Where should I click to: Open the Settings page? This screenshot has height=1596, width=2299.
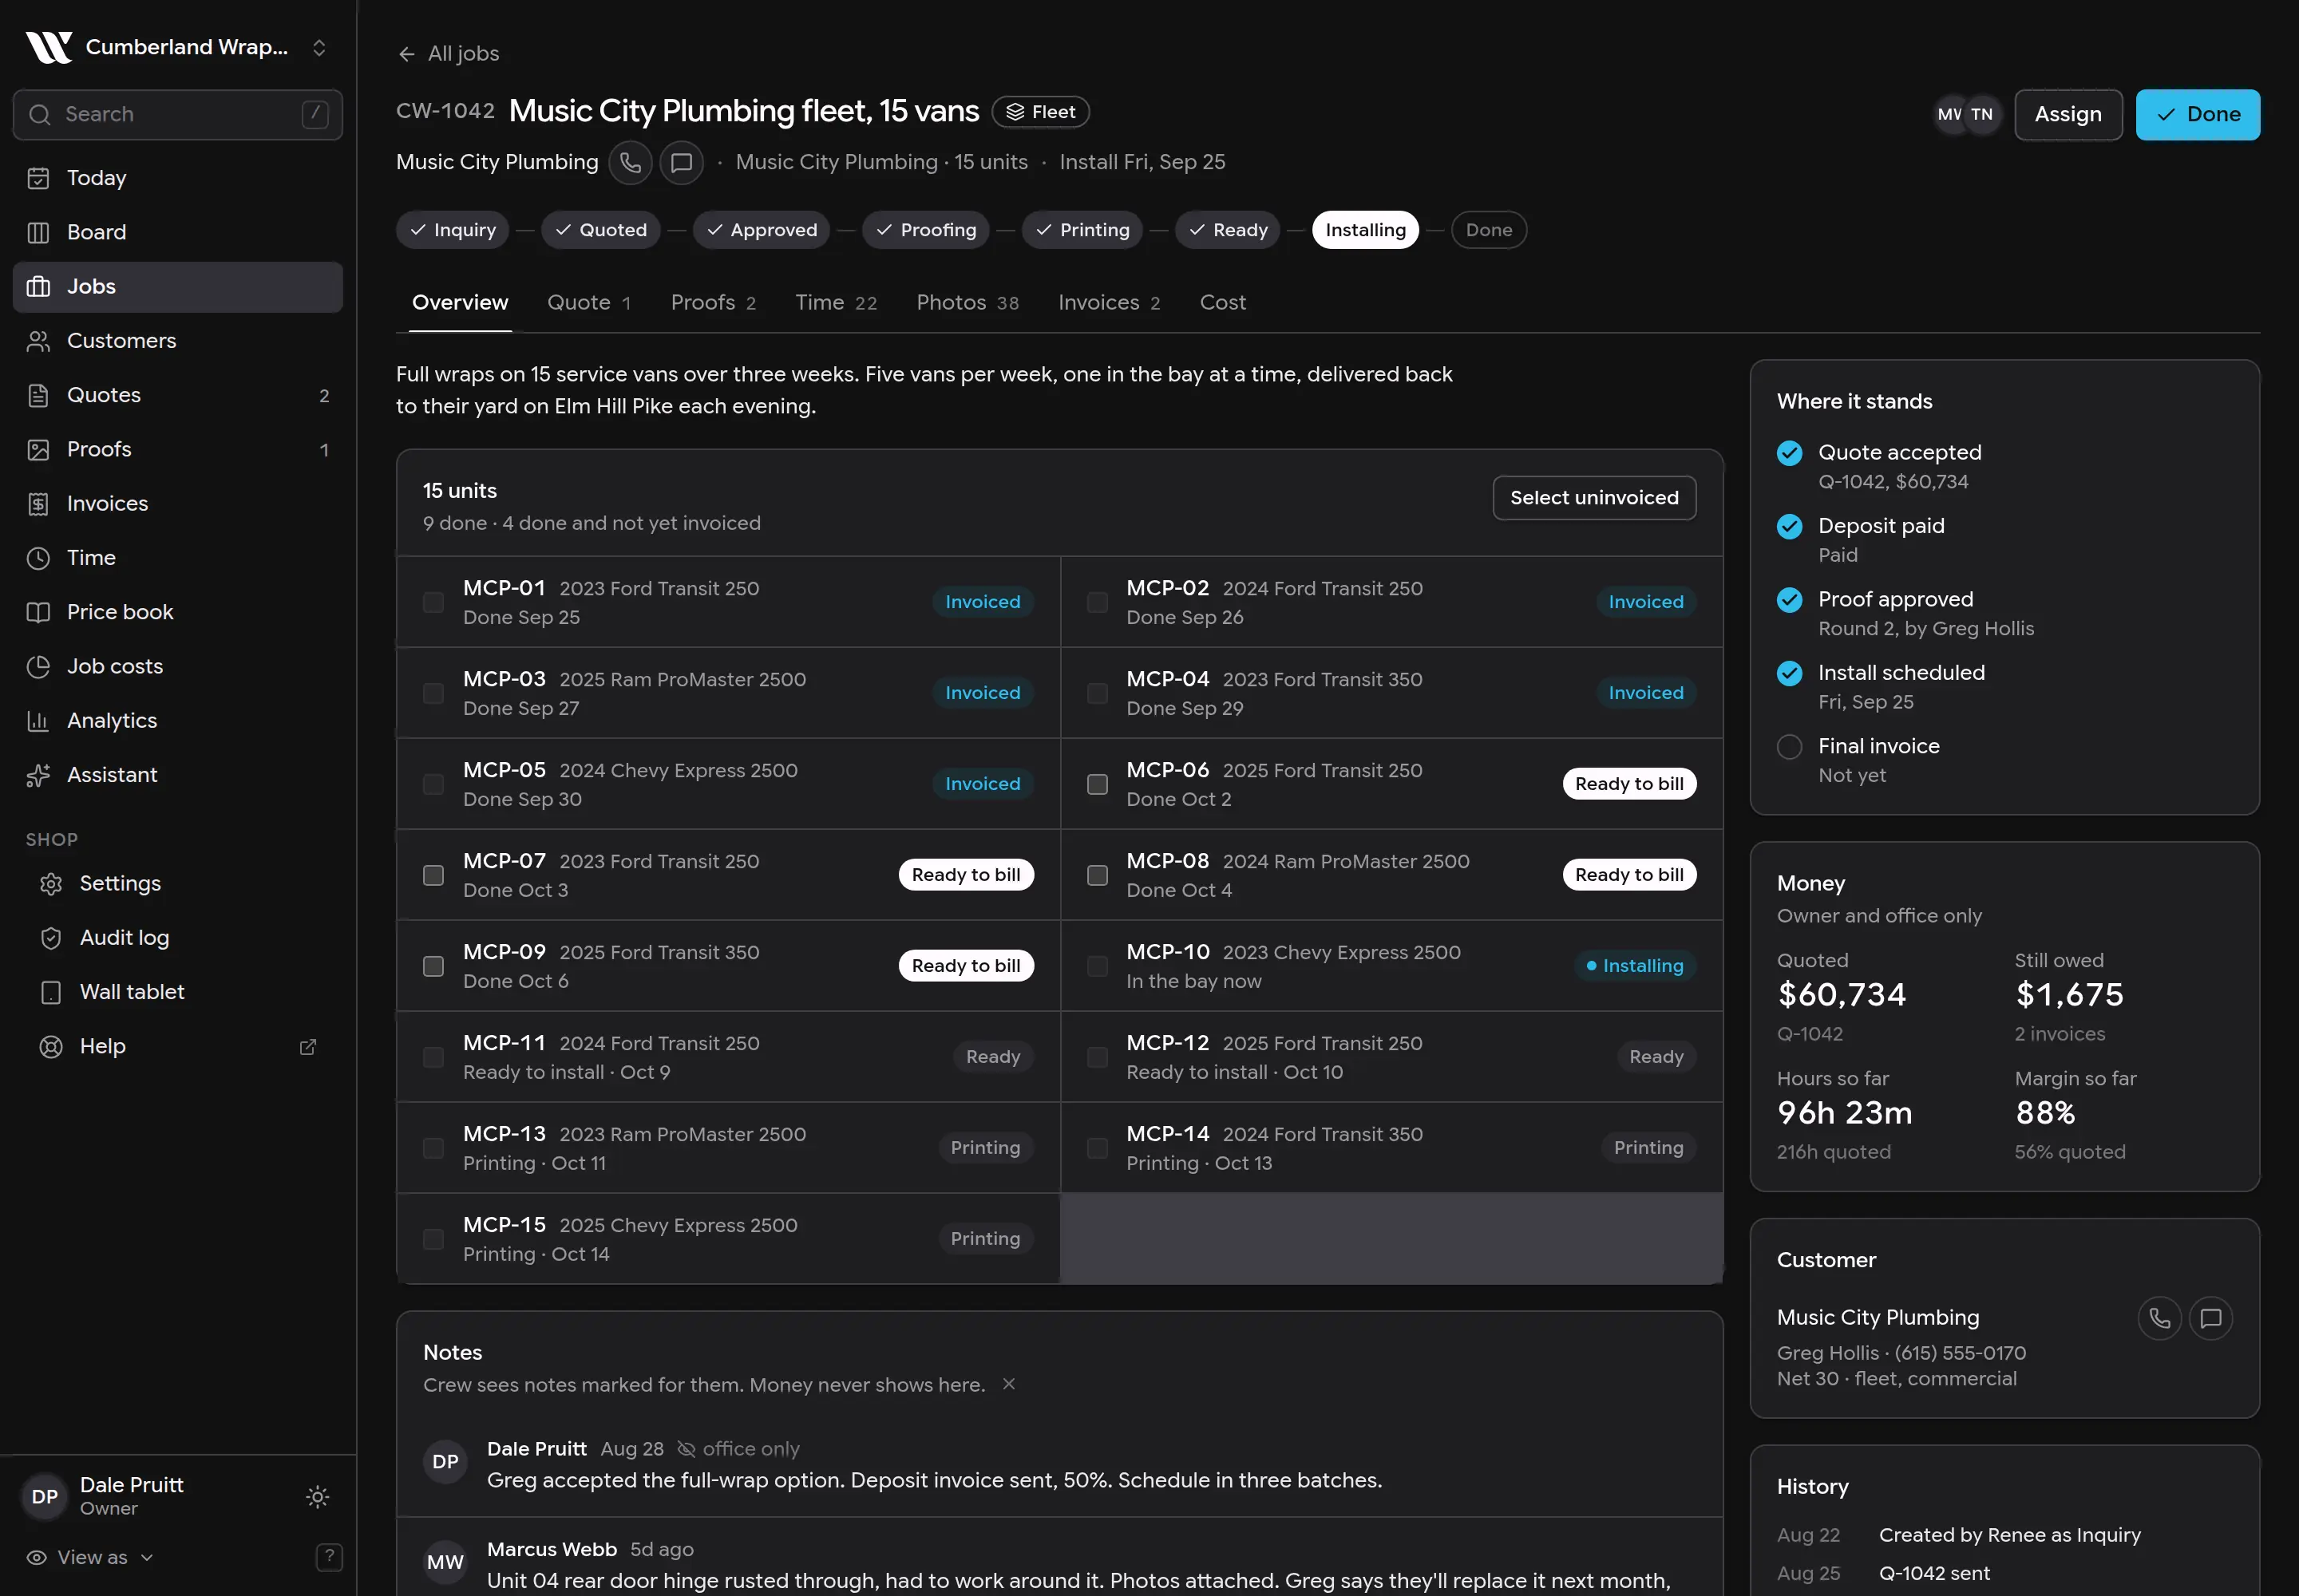[x=177, y=883]
